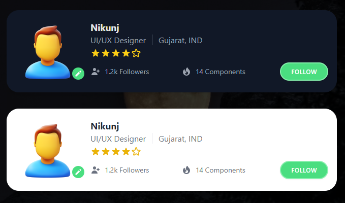
Task: Select the fifth outlined star on white card
Action: [x=136, y=152]
